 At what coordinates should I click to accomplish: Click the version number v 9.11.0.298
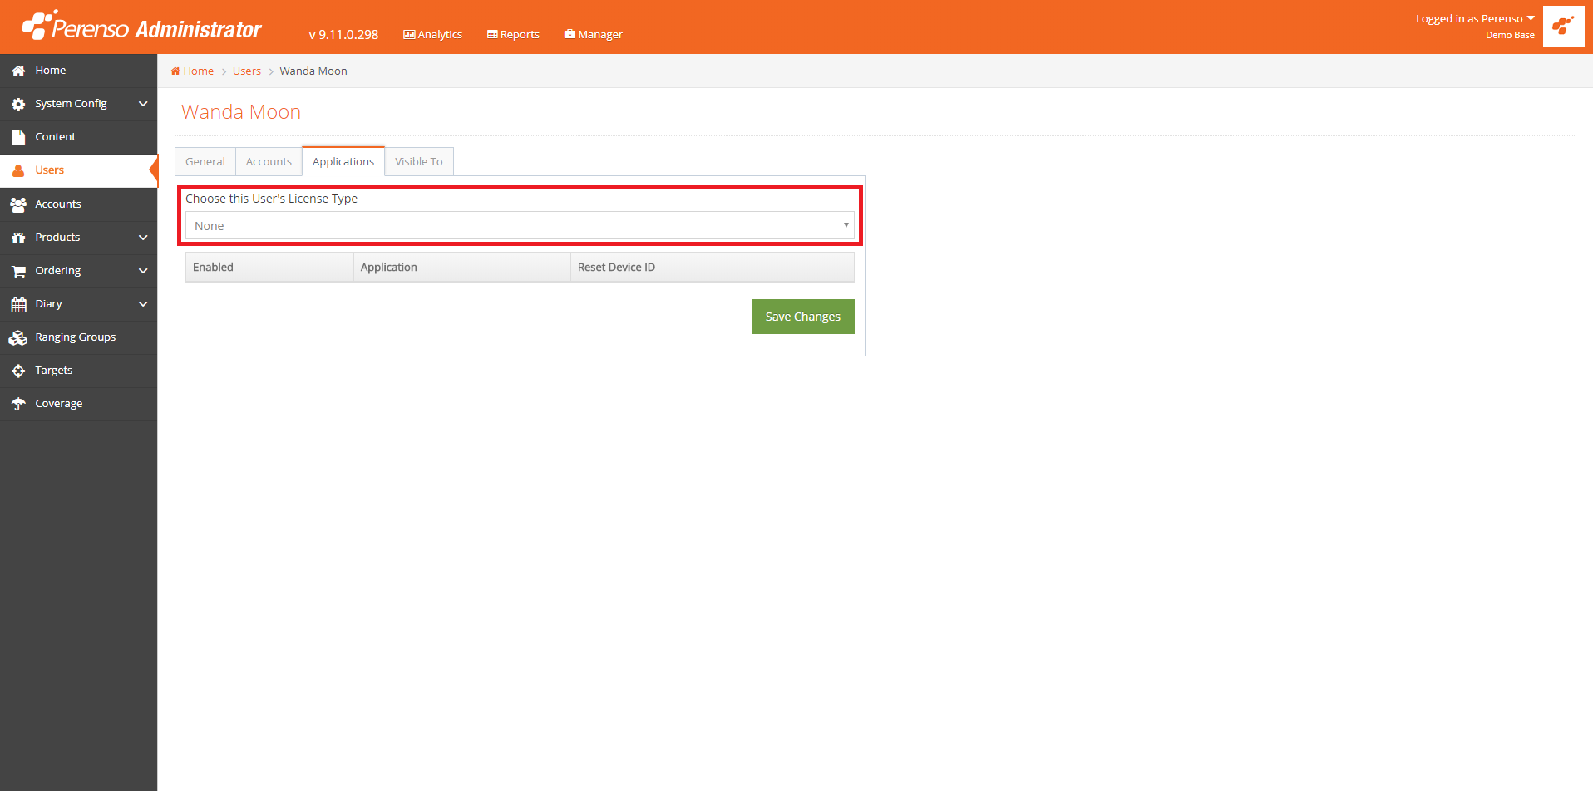(x=343, y=34)
